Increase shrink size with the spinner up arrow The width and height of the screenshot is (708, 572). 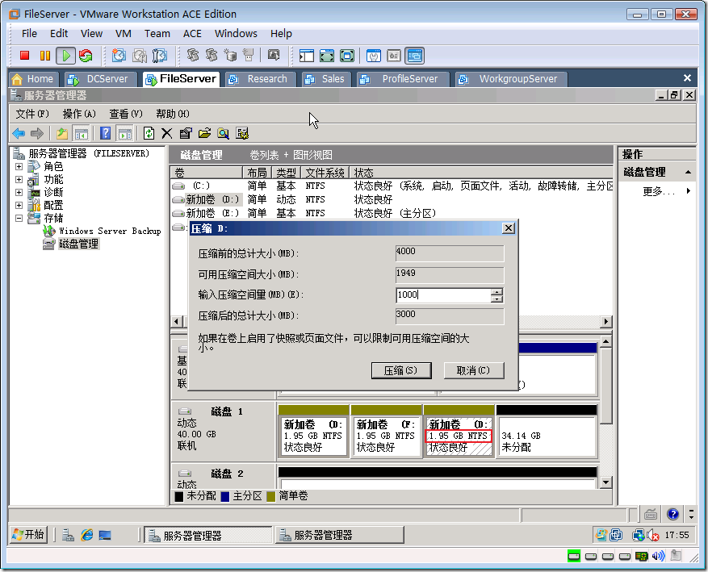(x=496, y=292)
